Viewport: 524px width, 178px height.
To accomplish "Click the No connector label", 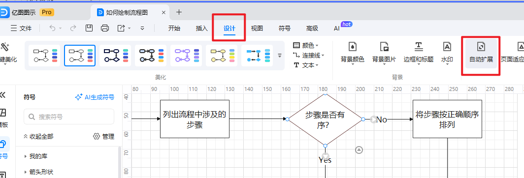I will [382, 119].
